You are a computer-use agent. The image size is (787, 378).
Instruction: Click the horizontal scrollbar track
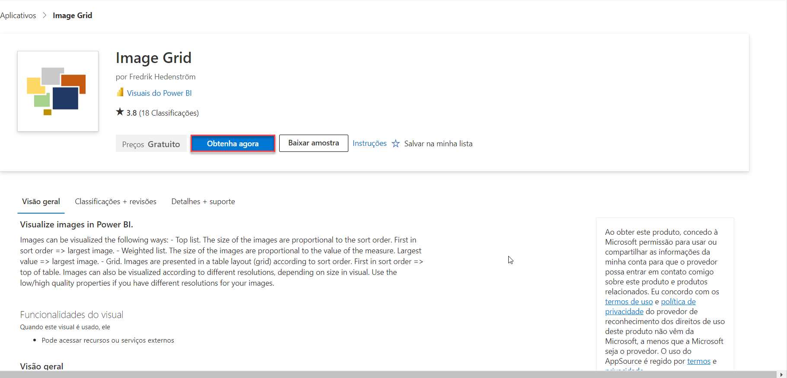coord(389,375)
